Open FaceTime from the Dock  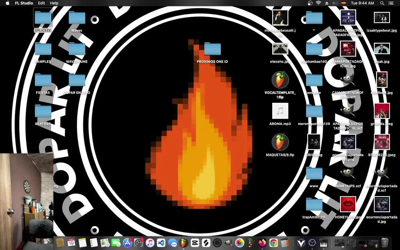tap(116, 243)
